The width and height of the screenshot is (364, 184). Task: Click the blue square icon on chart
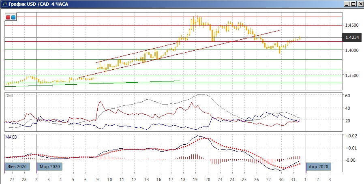[x=13, y=17]
